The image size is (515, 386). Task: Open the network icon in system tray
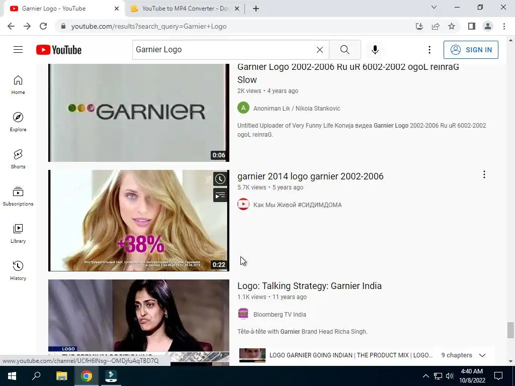[x=438, y=376]
